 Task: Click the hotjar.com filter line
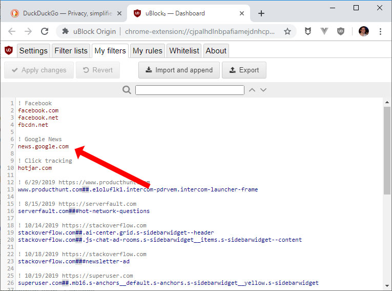click(x=35, y=168)
